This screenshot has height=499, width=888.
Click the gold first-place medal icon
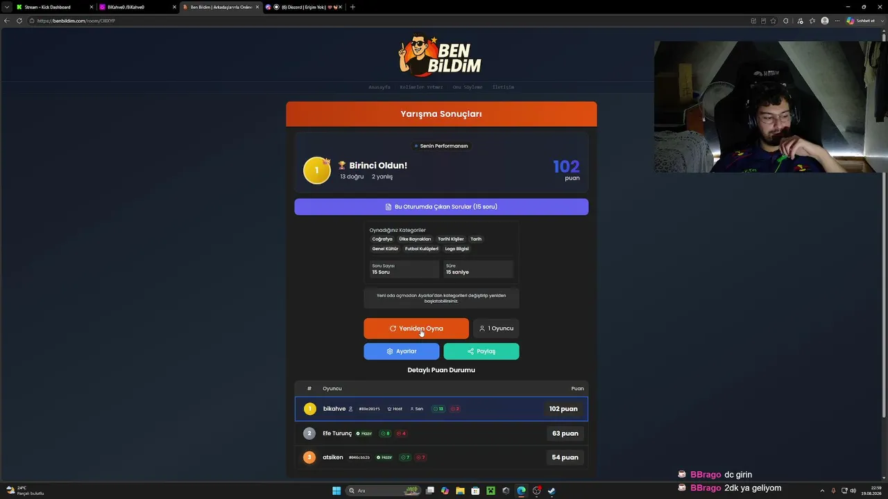[x=317, y=170]
